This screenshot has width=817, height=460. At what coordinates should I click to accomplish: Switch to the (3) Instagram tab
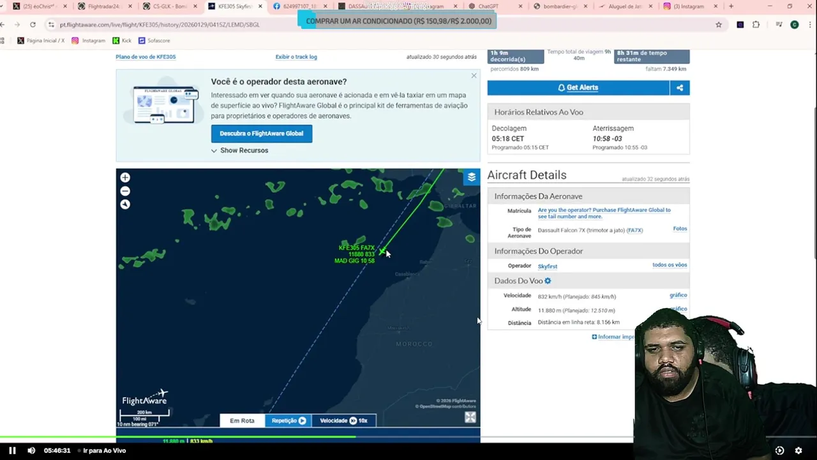688,6
